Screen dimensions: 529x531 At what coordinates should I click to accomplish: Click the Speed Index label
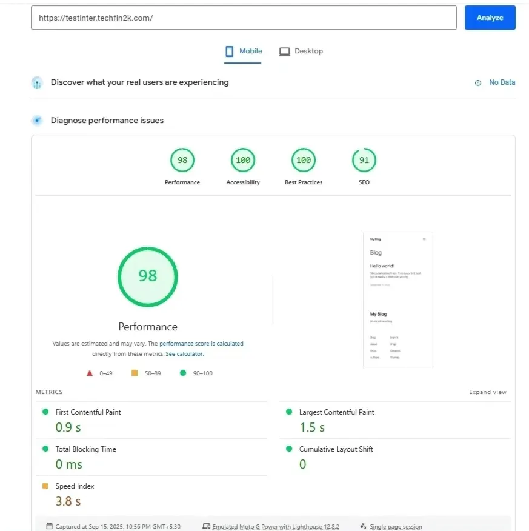(75, 486)
